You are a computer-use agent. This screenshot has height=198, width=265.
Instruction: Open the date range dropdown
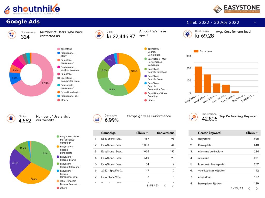pos(255,23)
